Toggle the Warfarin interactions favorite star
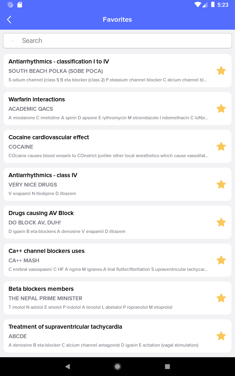This screenshot has height=376, width=235. (221, 108)
